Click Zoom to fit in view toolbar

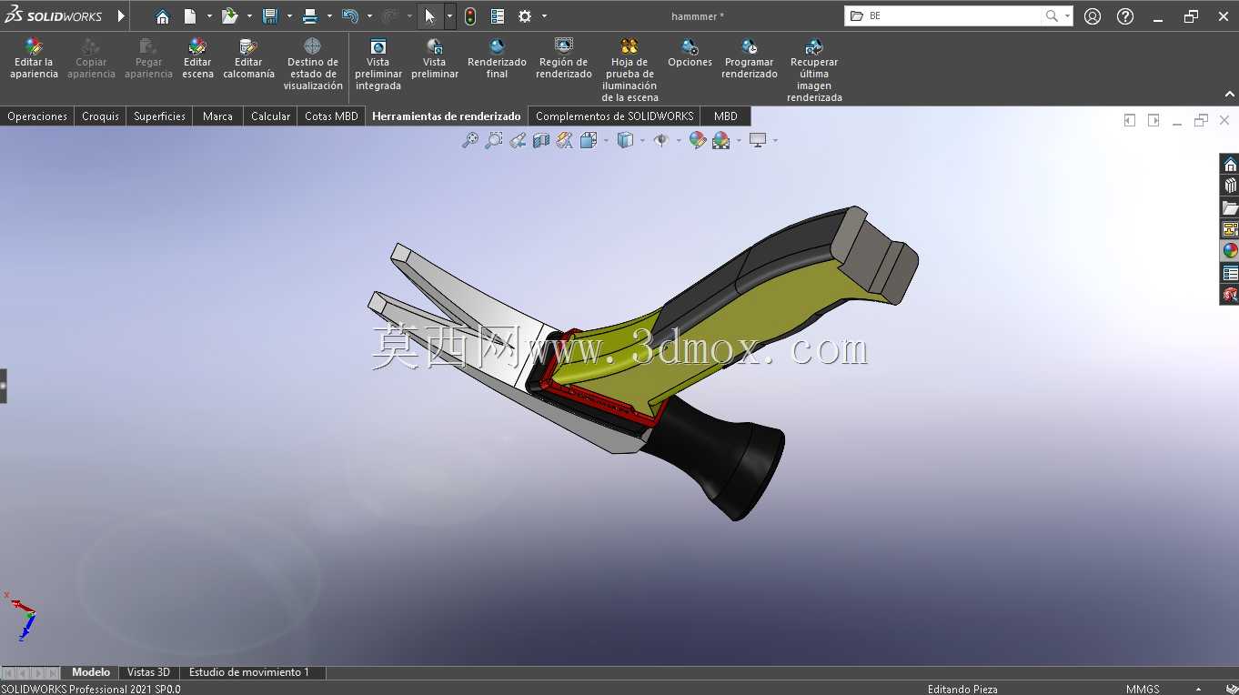pos(470,140)
